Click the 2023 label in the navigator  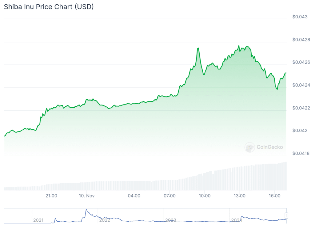170,220
